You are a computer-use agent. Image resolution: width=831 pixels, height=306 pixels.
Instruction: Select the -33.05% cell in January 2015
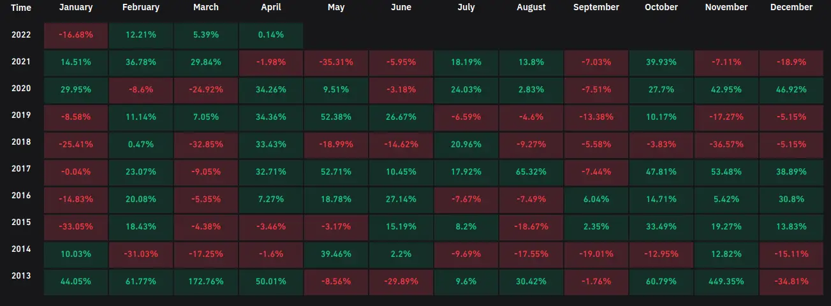click(75, 227)
